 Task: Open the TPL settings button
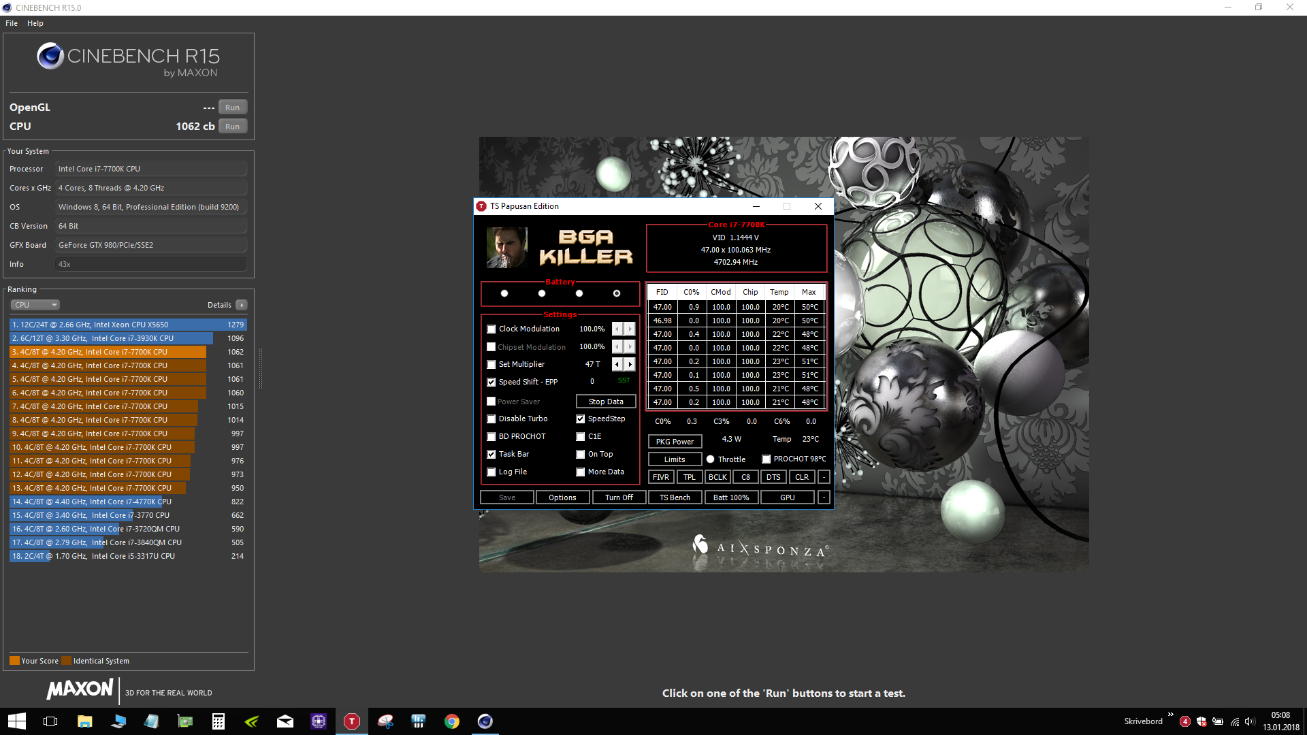point(690,477)
